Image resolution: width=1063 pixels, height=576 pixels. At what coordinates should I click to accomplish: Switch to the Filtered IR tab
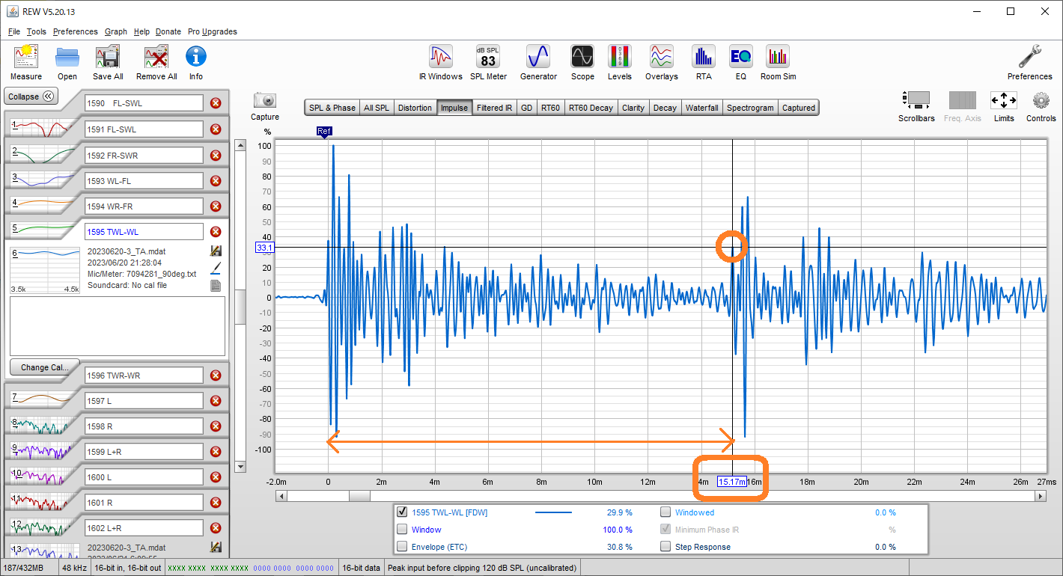point(494,108)
